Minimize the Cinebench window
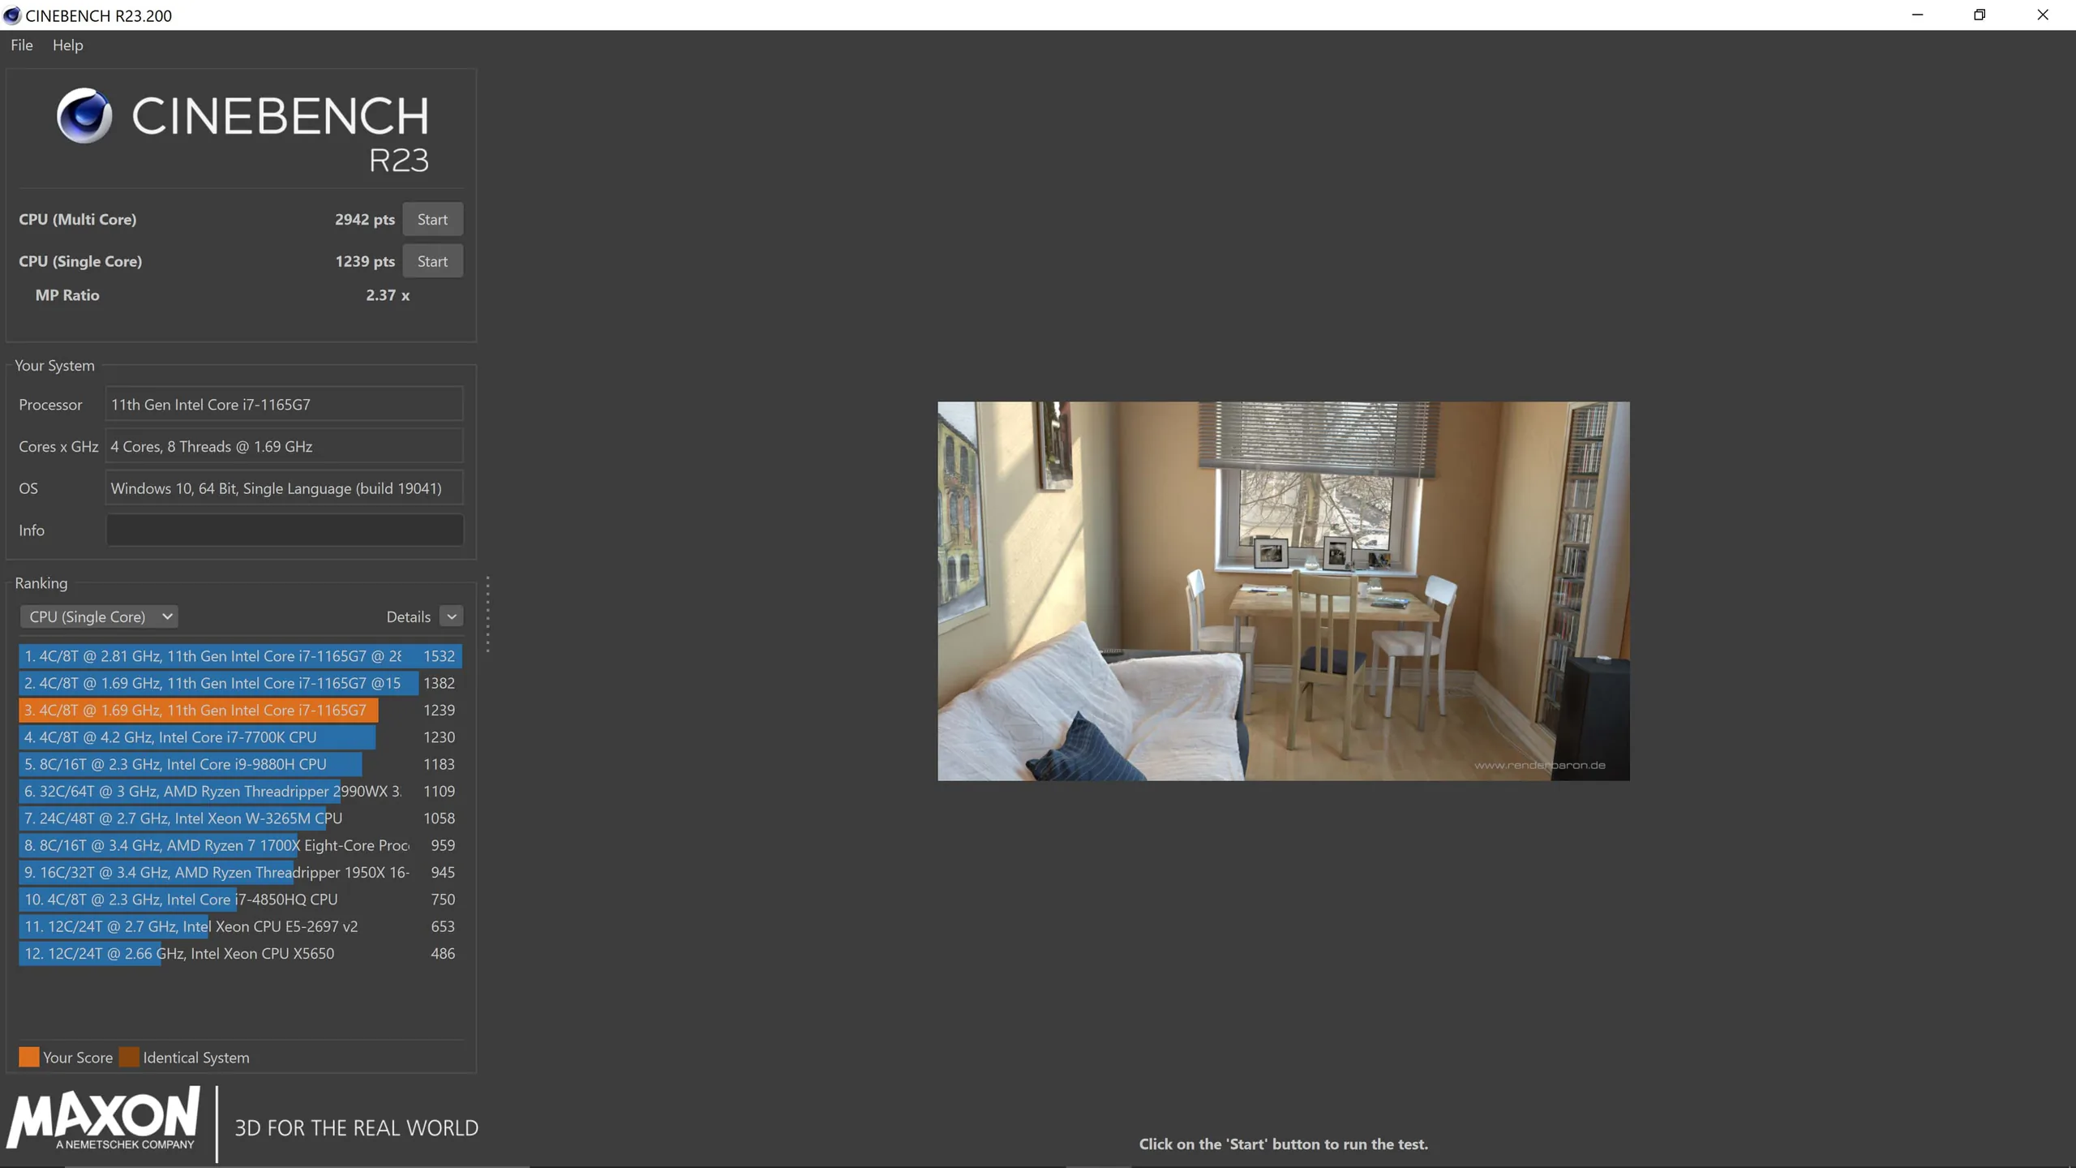Screen dimensions: 2076x1168 (1917, 15)
